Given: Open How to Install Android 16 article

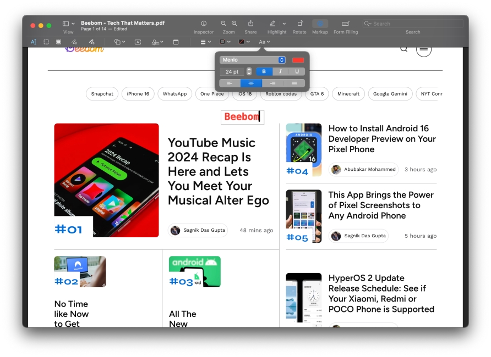Looking at the screenshot, I should pos(382,138).
